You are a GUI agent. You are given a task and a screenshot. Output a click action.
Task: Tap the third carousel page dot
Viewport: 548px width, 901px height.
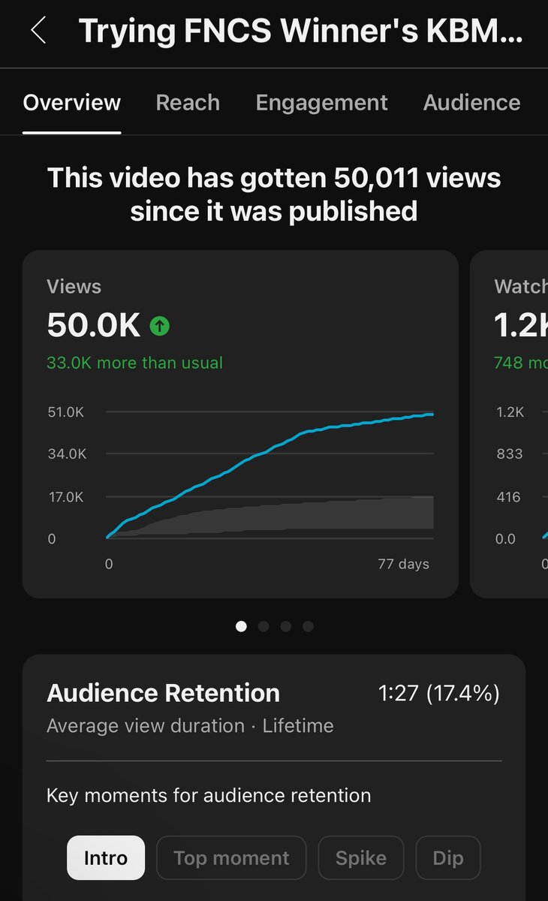(286, 626)
